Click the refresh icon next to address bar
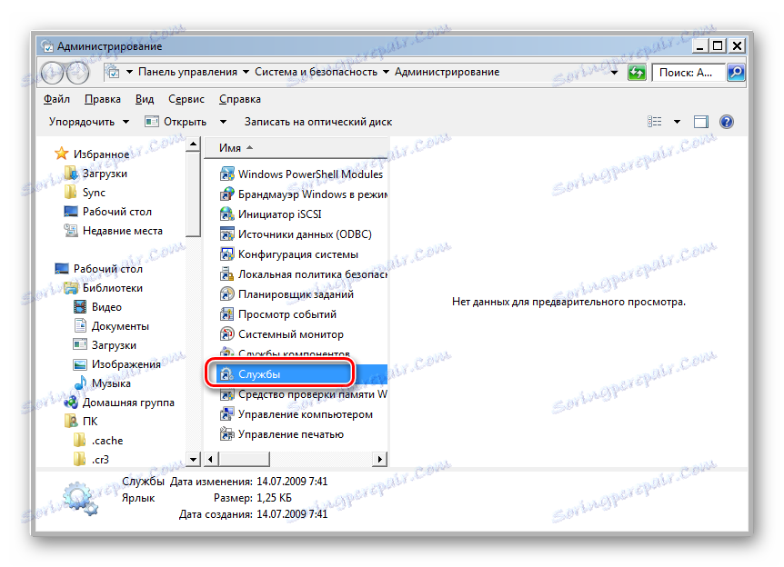Image resolution: width=784 pixels, height=567 pixels. pyautogui.click(x=637, y=73)
